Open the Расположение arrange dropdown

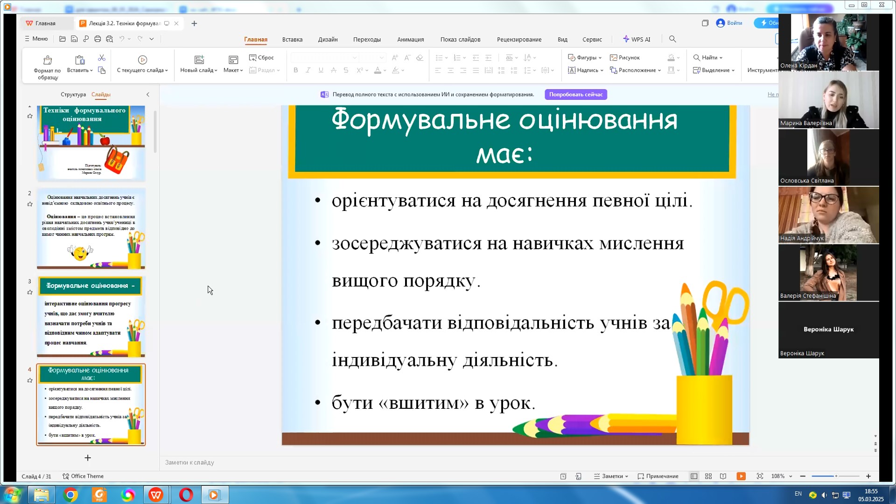635,70
